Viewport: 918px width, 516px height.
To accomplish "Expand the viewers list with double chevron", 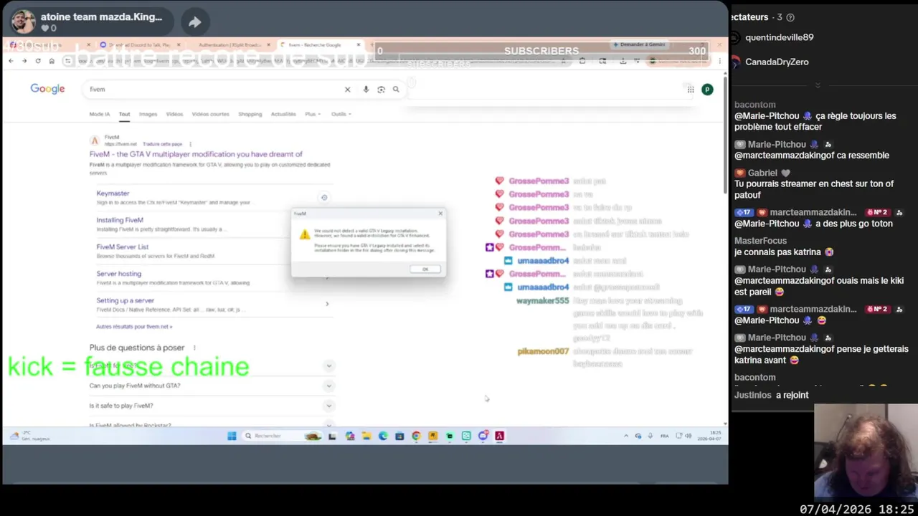I will pyautogui.click(x=818, y=85).
